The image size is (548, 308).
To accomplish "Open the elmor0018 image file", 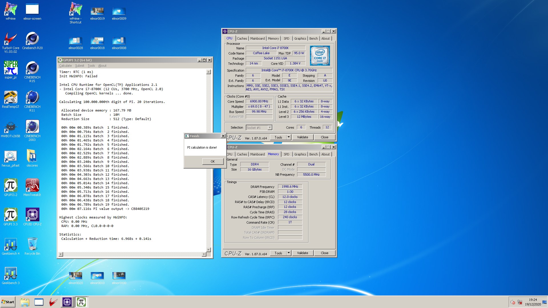I will pos(97,43).
